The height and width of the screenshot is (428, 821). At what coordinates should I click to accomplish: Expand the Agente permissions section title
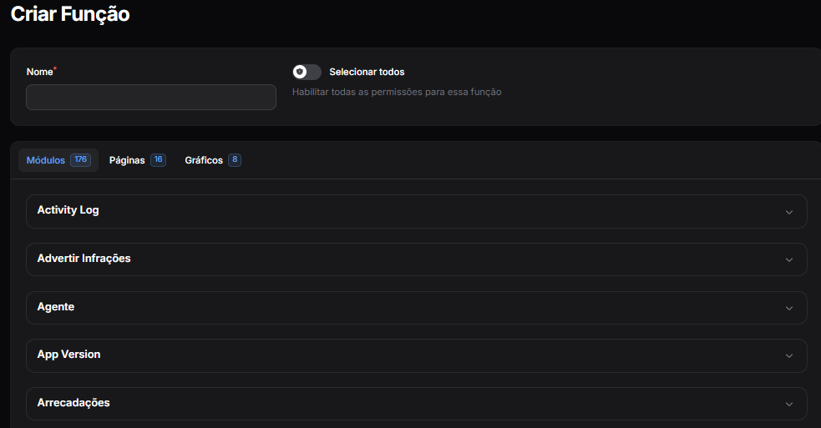tap(56, 307)
